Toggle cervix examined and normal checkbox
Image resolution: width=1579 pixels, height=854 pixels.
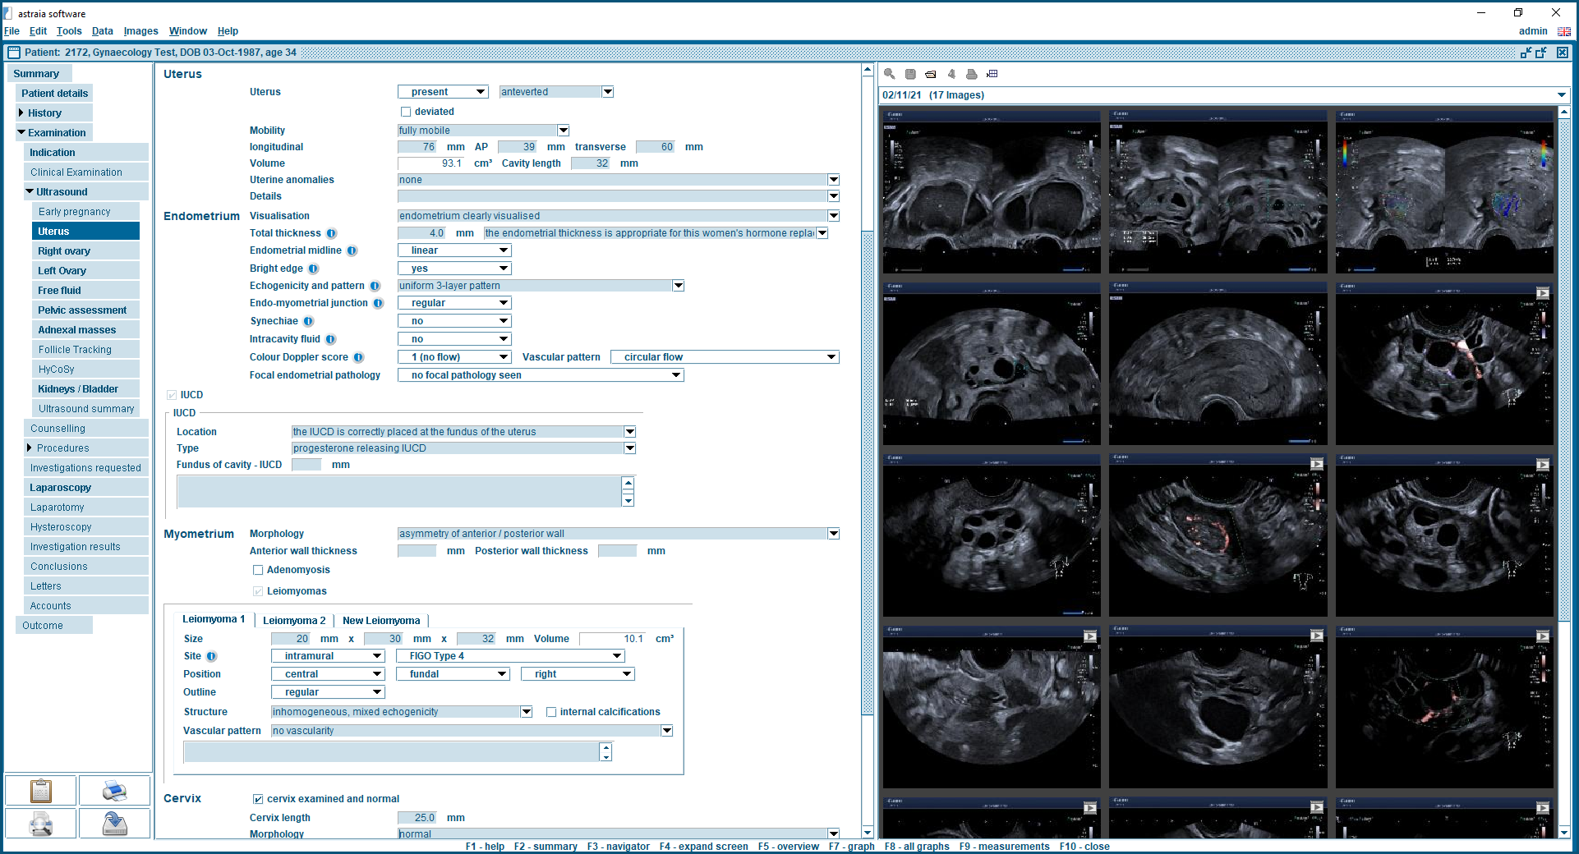point(258,799)
